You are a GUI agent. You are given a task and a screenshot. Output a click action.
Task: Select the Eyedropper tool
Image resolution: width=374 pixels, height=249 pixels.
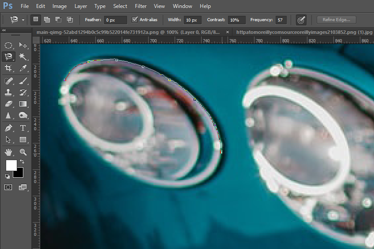pos(23,68)
